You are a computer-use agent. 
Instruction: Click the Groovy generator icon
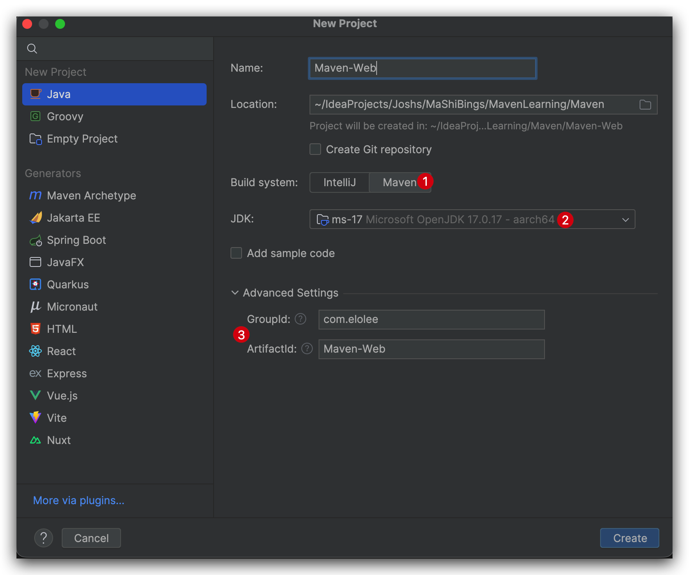tap(35, 116)
